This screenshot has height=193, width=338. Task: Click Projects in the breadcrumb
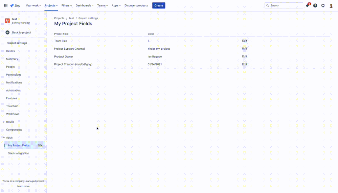[x=59, y=18]
